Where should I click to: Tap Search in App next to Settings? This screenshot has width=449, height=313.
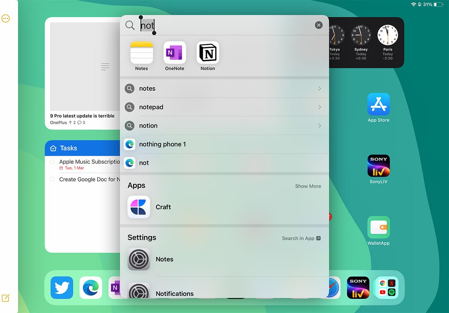pyautogui.click(x=301, y=238)
